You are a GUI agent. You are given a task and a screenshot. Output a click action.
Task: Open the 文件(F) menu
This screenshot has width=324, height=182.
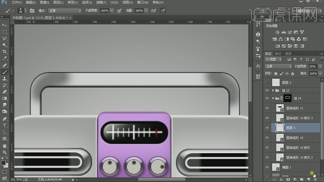[x=17, y=3]
